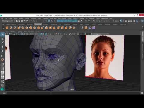Screen dimensions: 144x108
Task: Redo with the status line redo arrow
Action: [x=27, y=21]
